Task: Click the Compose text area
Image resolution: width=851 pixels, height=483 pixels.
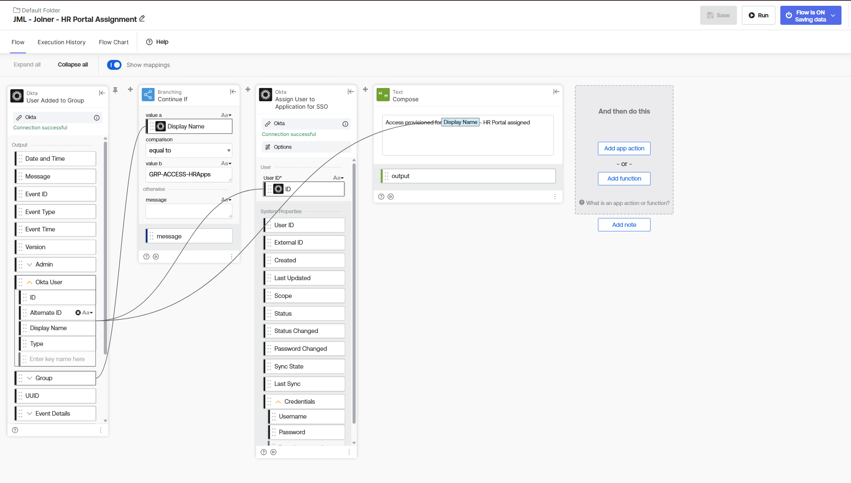Action: pos(468,135)
